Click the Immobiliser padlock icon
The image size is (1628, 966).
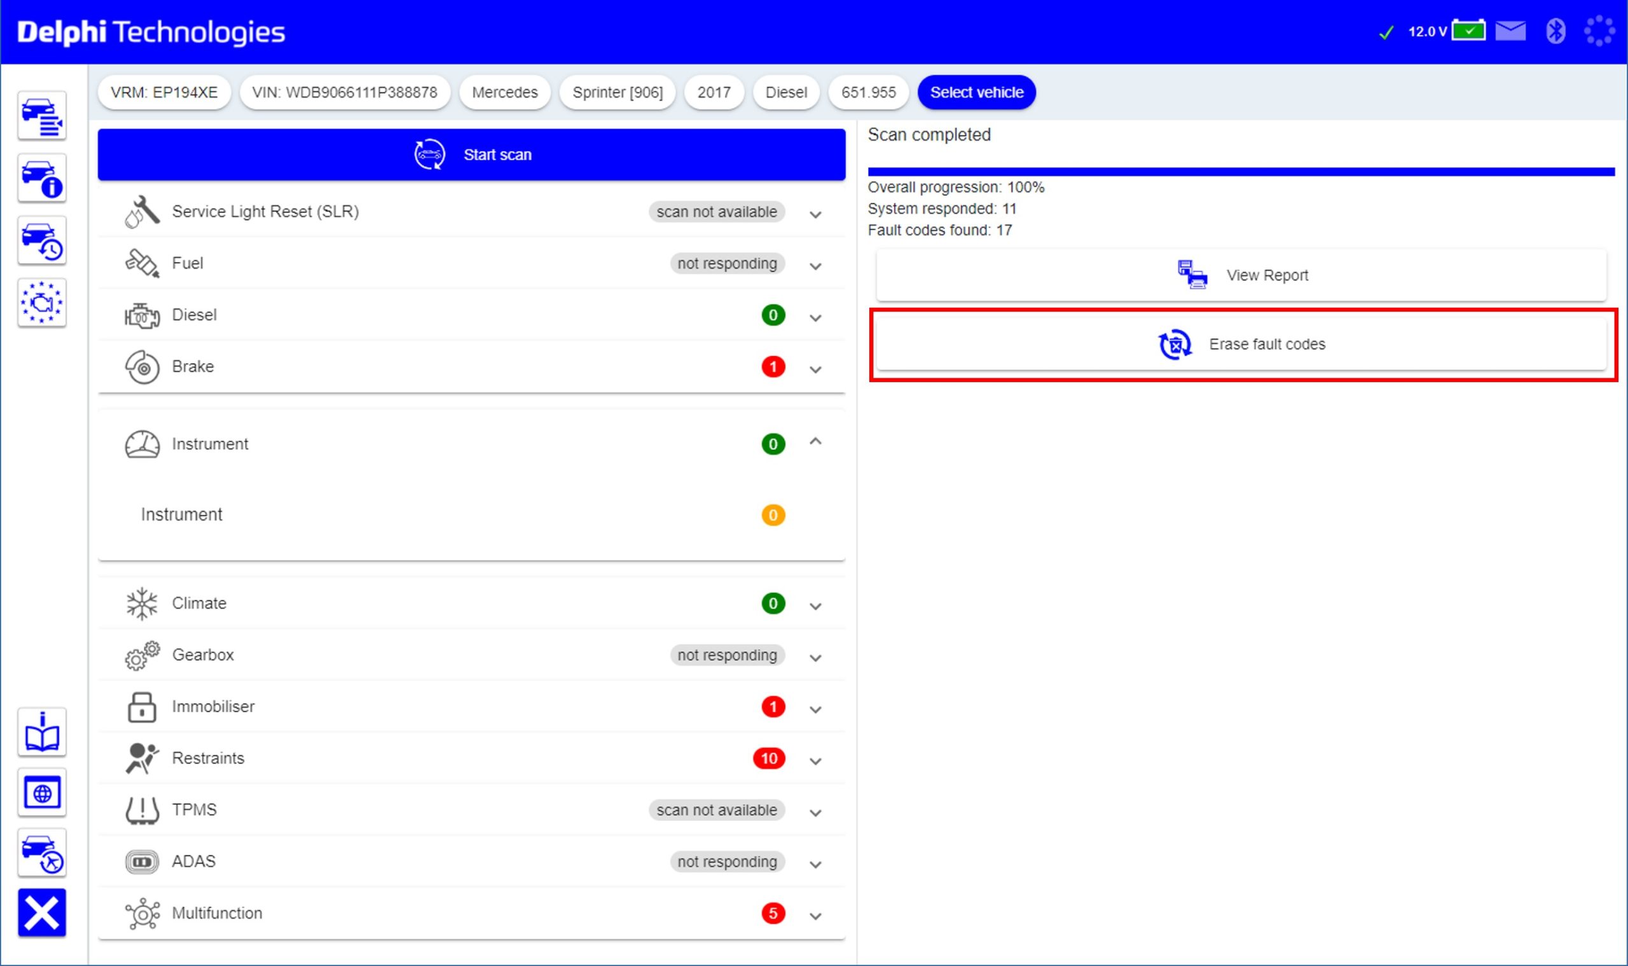[142, 707]
